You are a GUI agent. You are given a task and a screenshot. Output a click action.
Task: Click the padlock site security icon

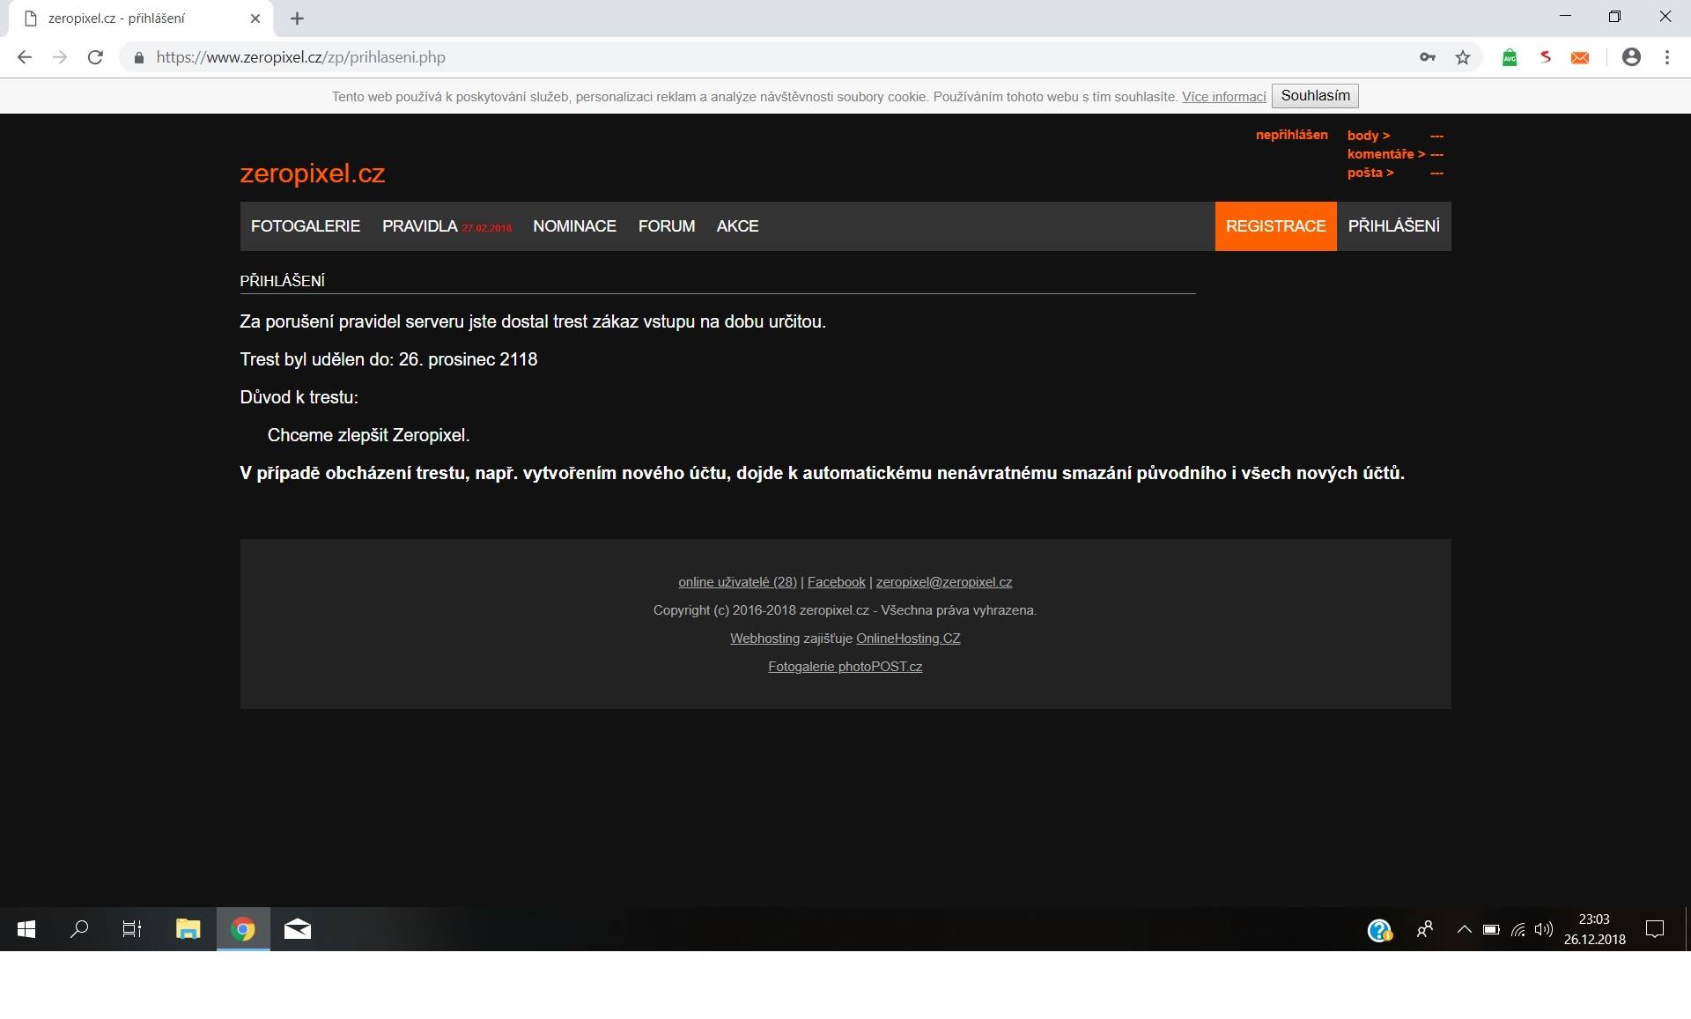tap(138, 57)
